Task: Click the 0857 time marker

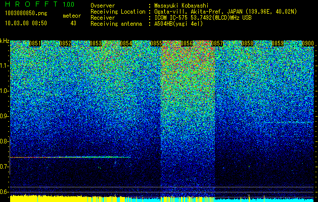Action: click(217, 43)
